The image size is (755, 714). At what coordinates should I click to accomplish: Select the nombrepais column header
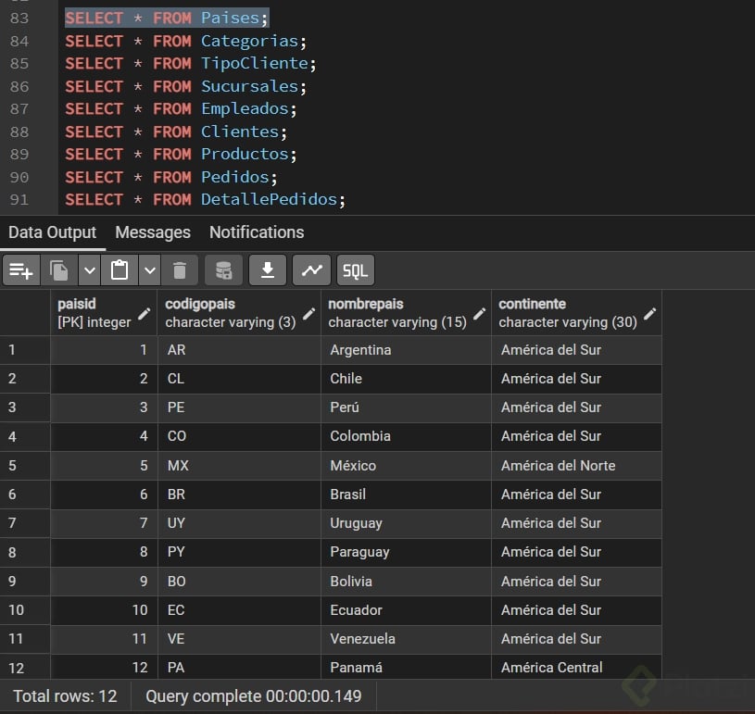pos(407,313)
